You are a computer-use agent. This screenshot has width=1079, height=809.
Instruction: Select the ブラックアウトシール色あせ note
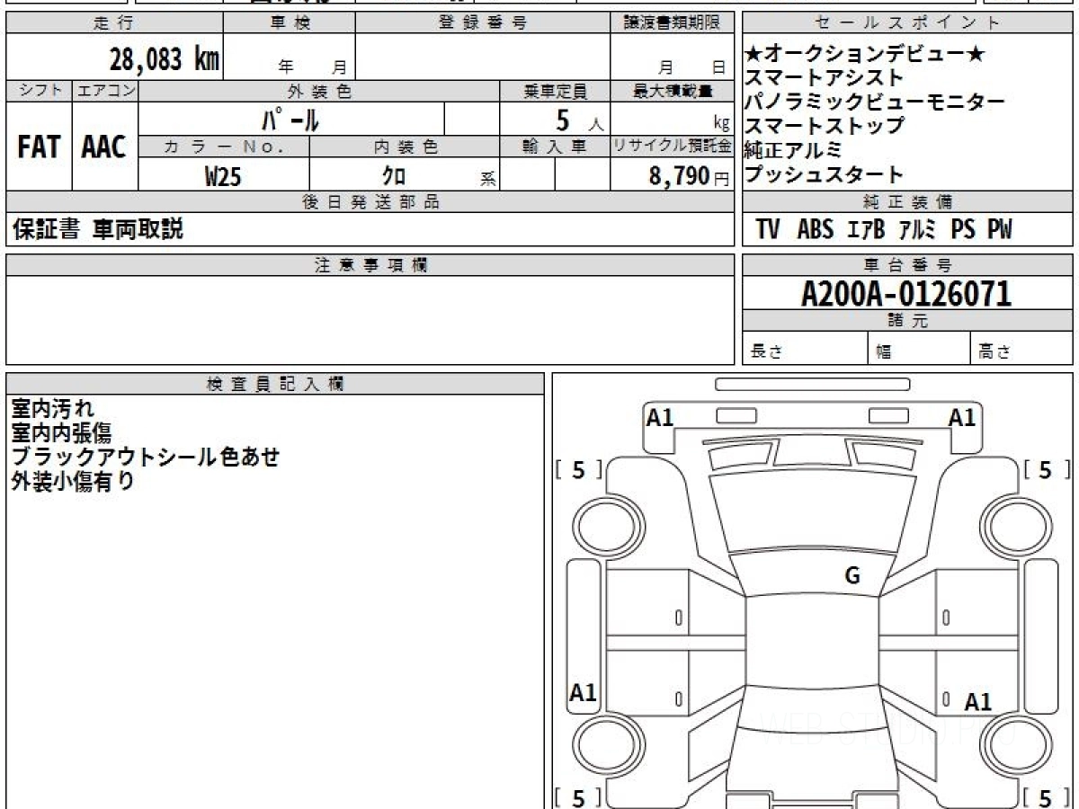pyautogui.click(x=146, y=457)
